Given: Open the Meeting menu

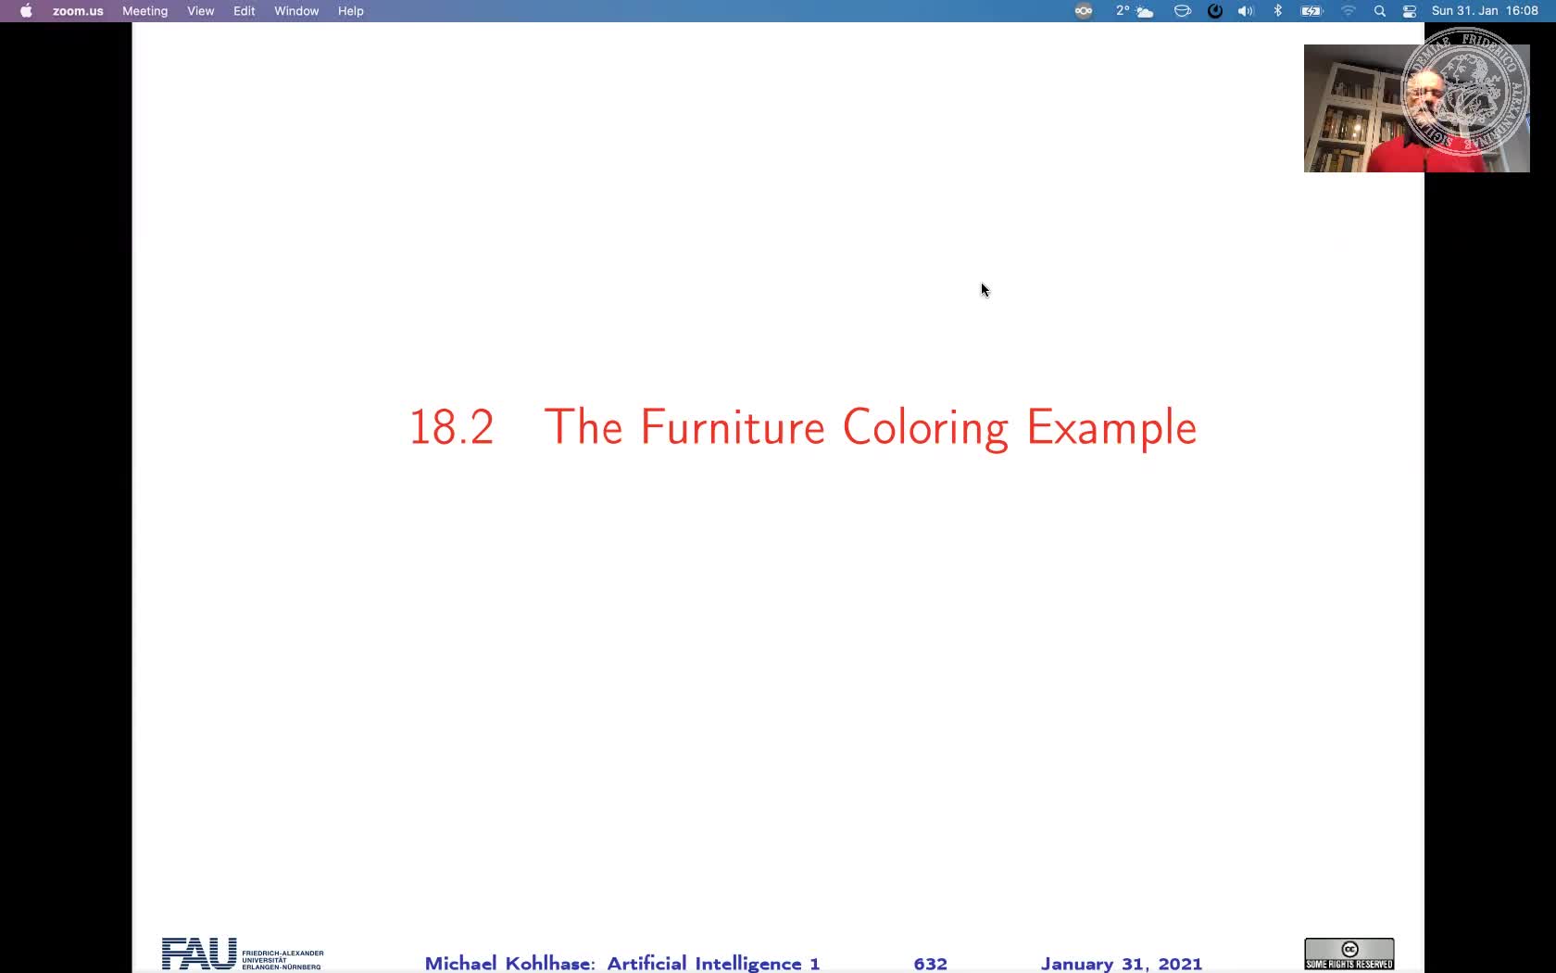Looking at the screenshot, I should (x=144, y=11).
